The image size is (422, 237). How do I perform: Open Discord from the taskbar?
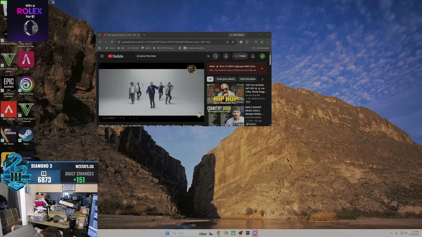[x=255, y=233]
